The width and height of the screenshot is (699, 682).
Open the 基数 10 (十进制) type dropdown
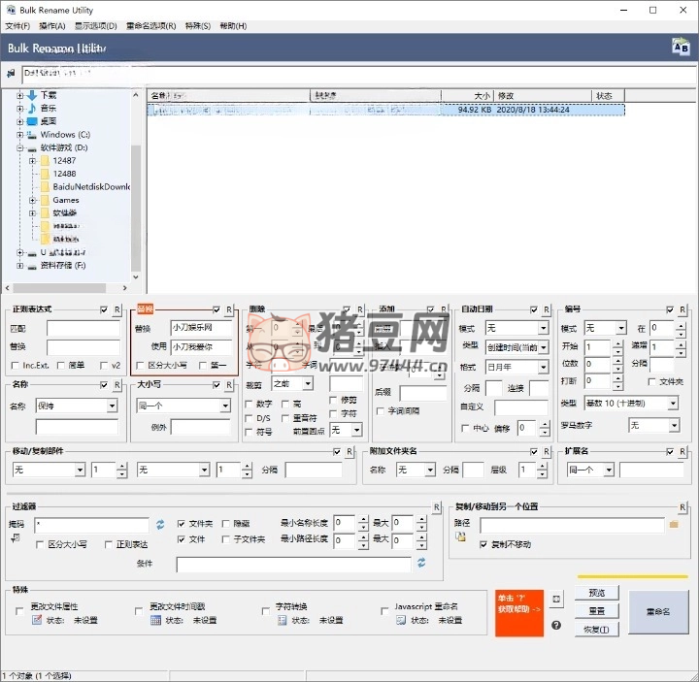631,402
